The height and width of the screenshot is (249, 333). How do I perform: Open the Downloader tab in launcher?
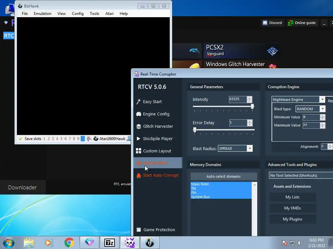pos(22,187)
